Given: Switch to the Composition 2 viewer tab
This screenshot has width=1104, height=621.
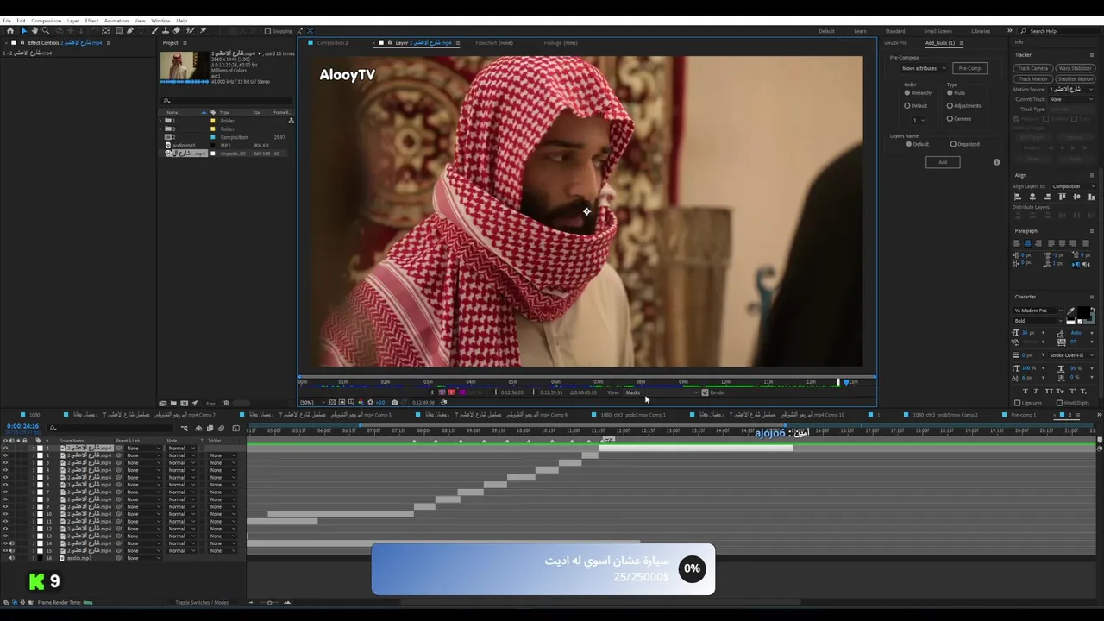Looking at the screenshot, I should (332, 43).
